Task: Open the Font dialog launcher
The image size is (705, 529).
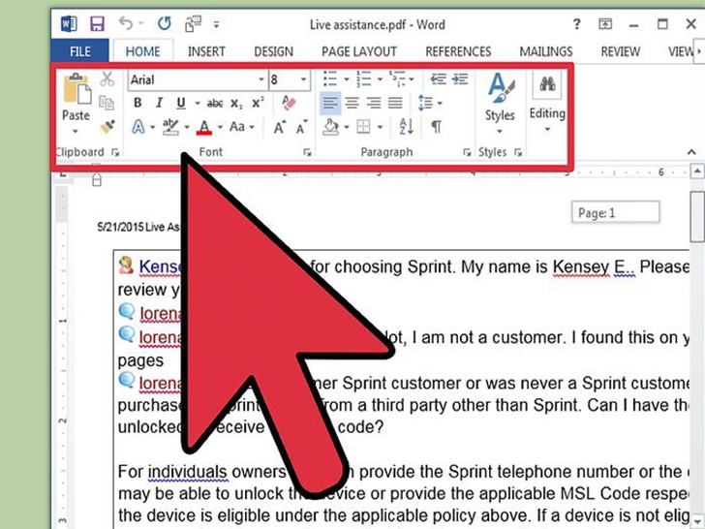Action: coord(307,152)
